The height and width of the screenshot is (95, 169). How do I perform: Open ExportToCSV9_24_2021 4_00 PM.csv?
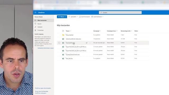pos(76,47)
